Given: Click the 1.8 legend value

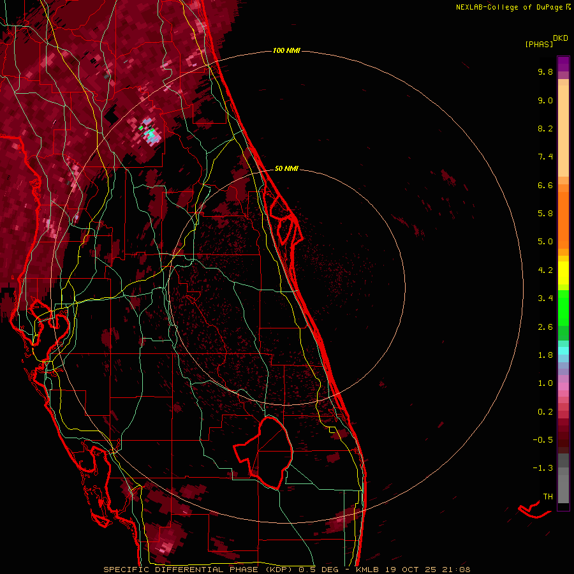Looking at the screenshot, I should click(545, 355).
